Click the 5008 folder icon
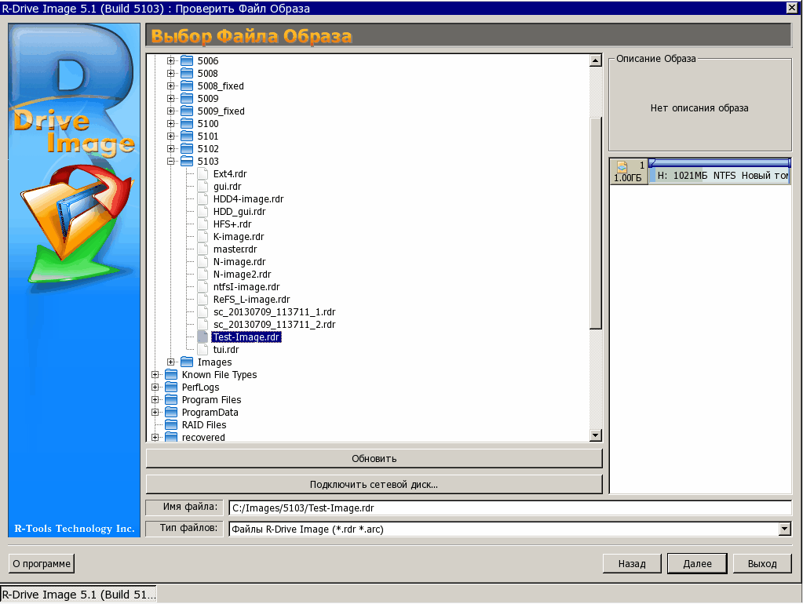The width and height of the screenshot is (803, 604). 187,73
